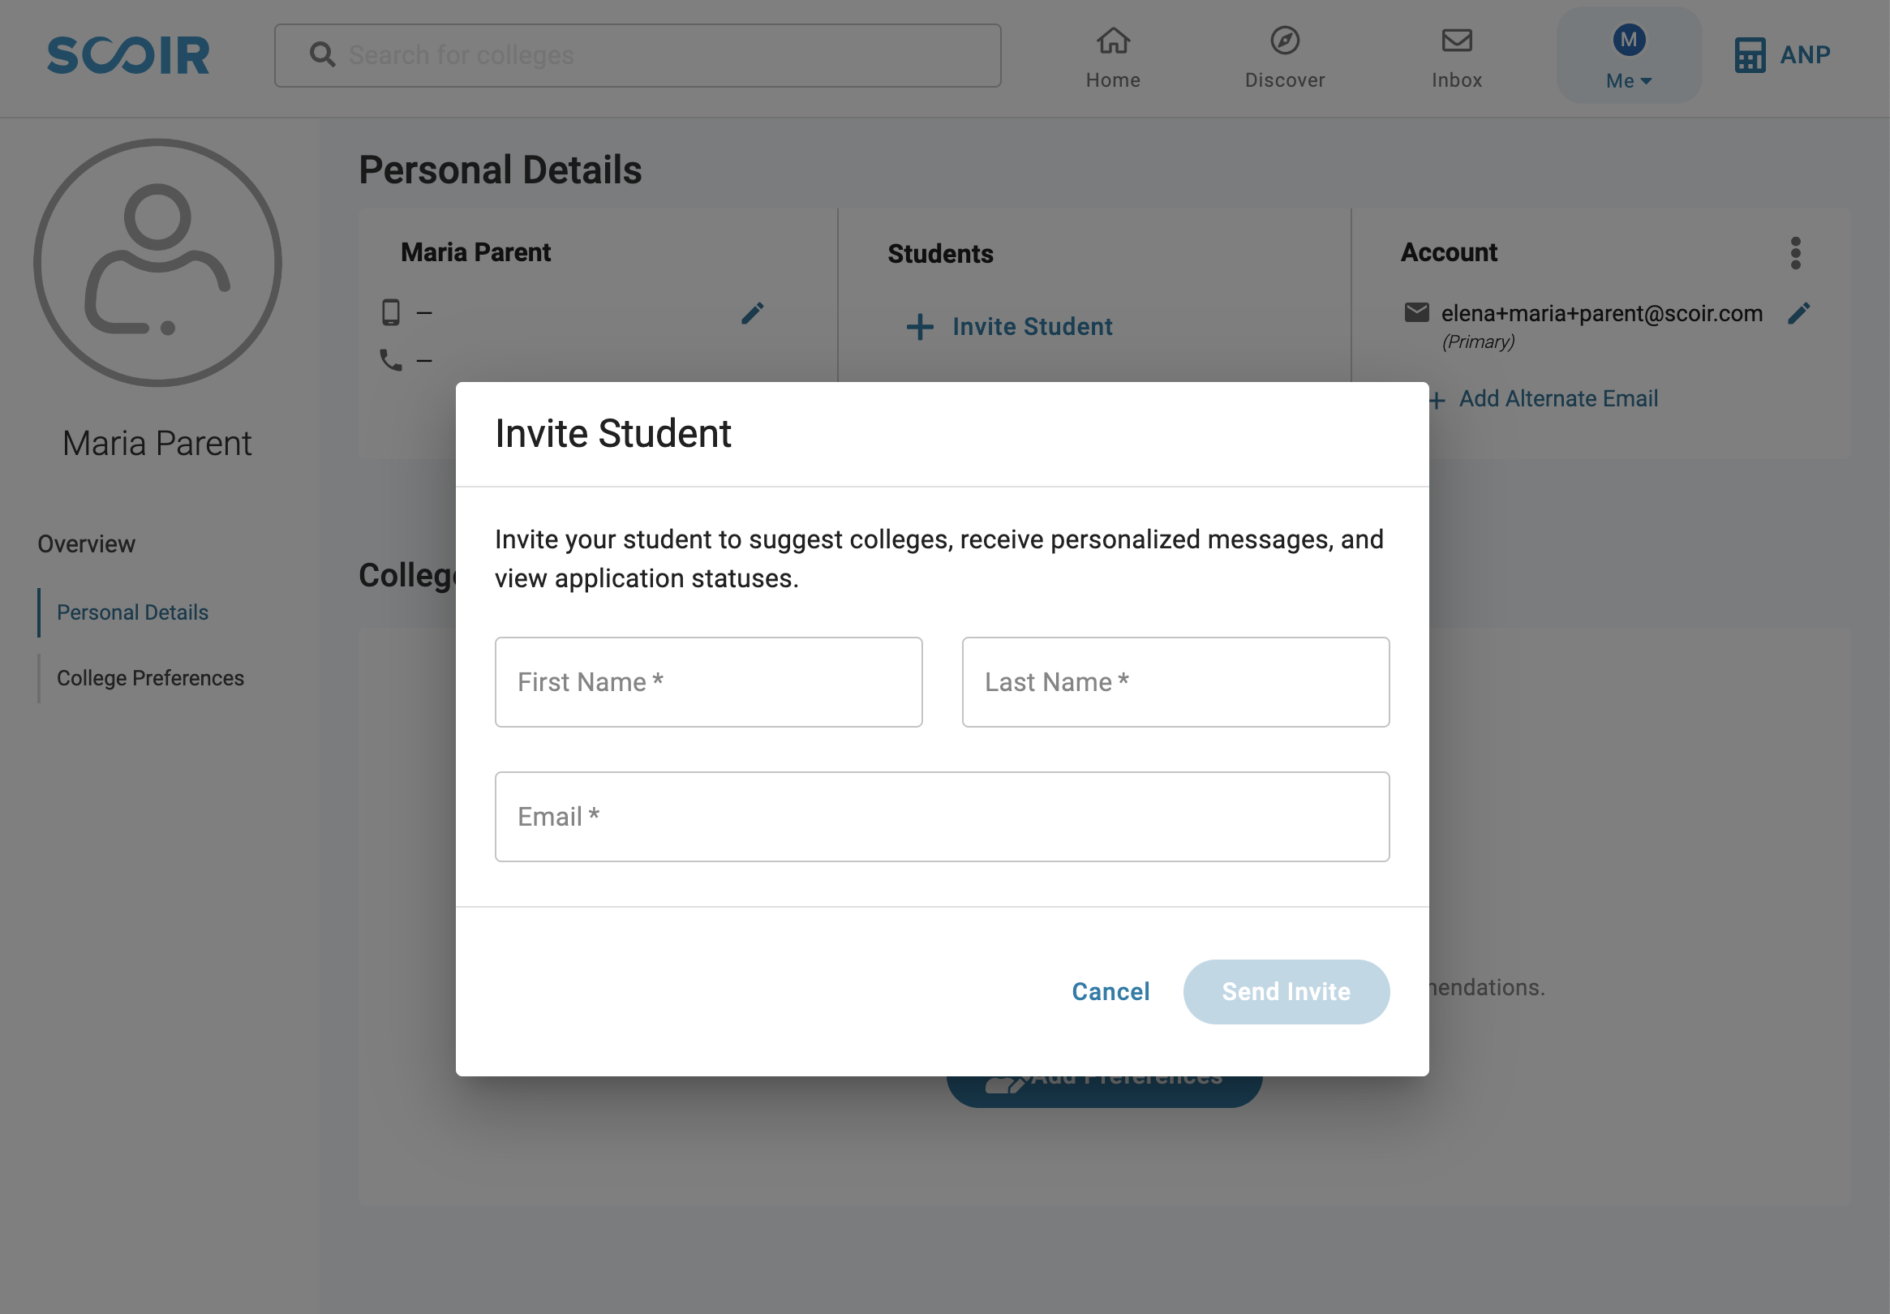Edit phone numbers with pencil icon

(x=753, y=313)
